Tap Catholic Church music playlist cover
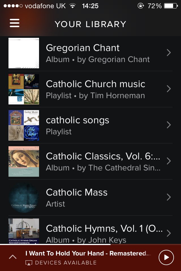 tap(24, 89)
